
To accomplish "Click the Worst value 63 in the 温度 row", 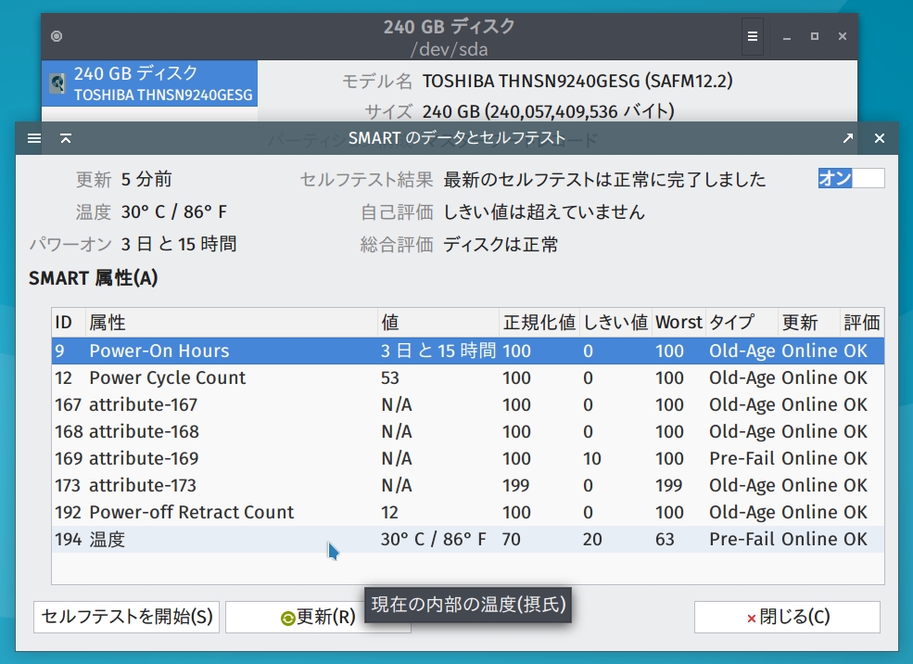I will [x=665, y=540].
